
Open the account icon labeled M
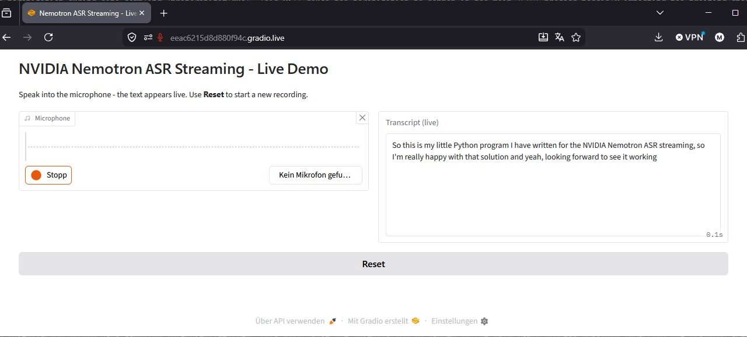[x=720, y=37]
